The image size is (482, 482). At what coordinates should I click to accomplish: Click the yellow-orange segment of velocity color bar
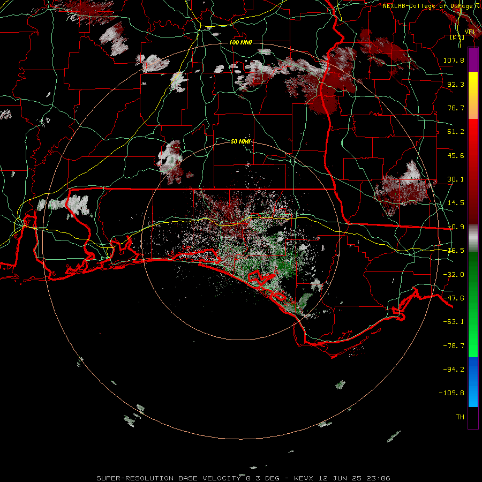pyautogui.click(x=473, y=95)
